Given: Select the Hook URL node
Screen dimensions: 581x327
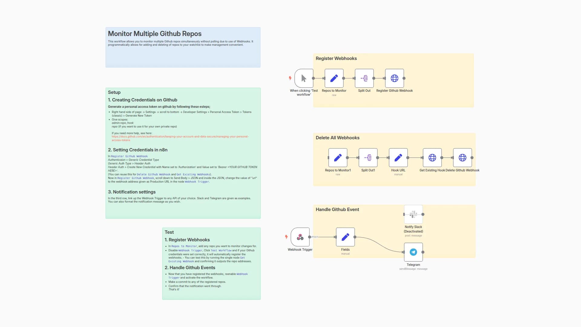Looking at the screenshot, I should pyautogui.click(x=399, y=157).
